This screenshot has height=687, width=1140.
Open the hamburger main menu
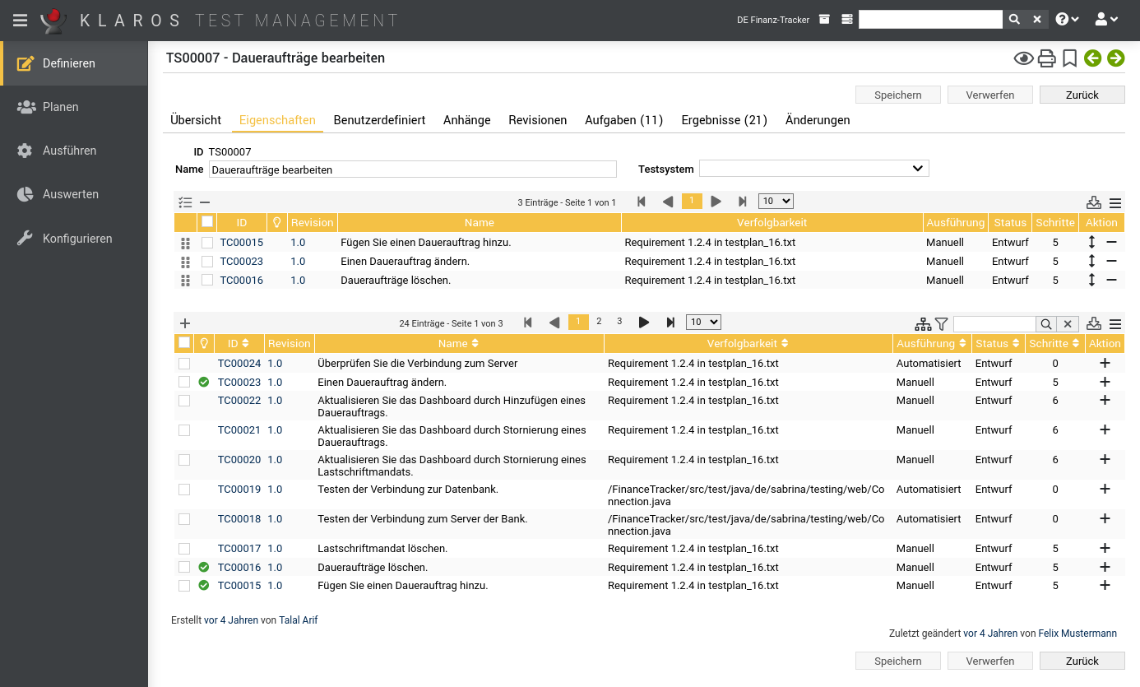point(21,20)
